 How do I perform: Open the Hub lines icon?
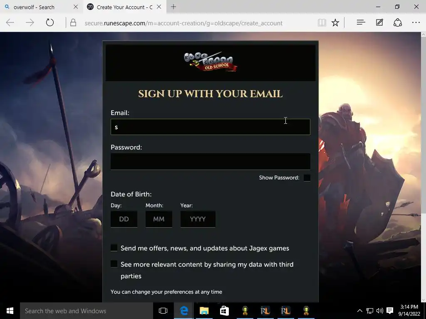361,22
